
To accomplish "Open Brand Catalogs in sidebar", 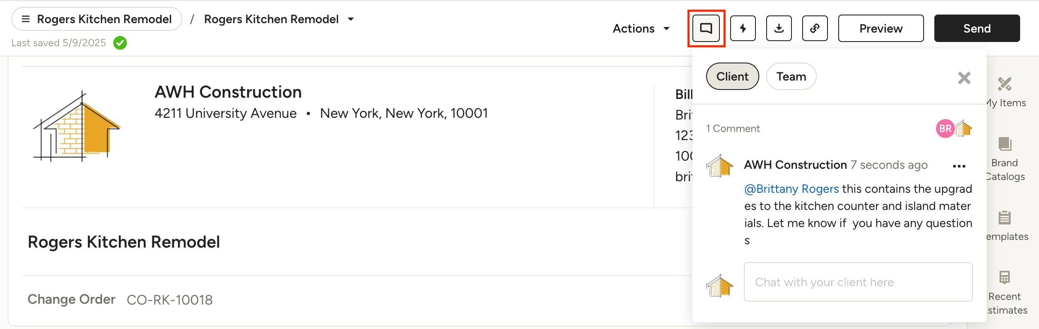I will 1005,144.
